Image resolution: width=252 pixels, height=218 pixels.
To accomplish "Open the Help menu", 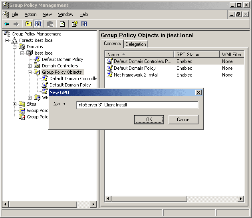I will click(84, 14).
